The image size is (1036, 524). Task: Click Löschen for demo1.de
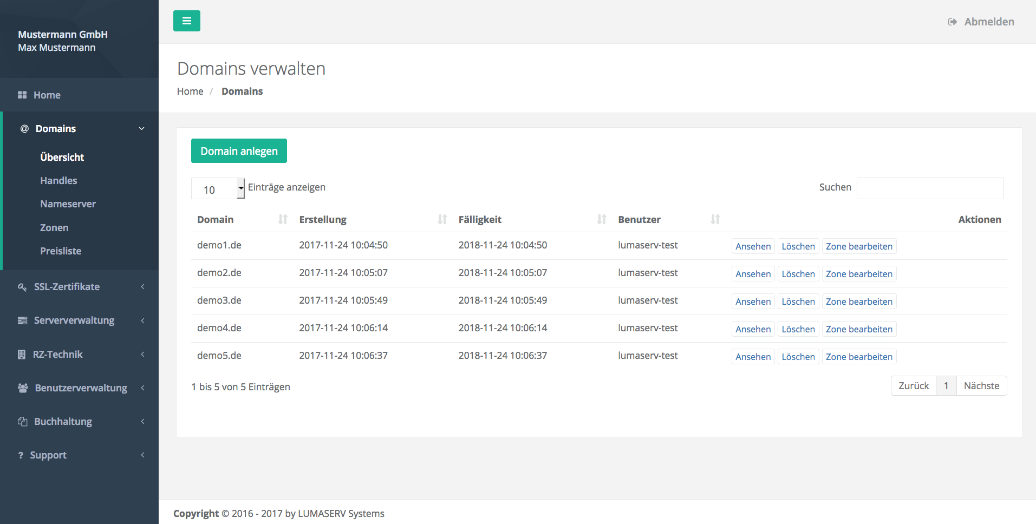798,246
